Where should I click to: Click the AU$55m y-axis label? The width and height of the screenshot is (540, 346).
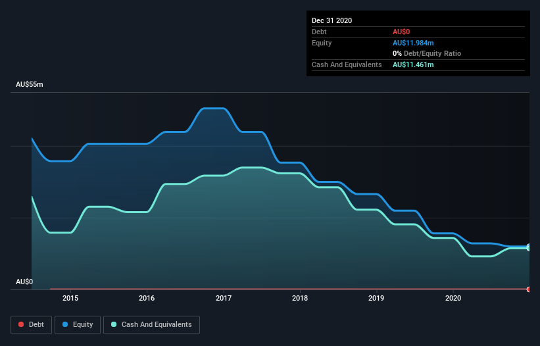pos(30,85)
